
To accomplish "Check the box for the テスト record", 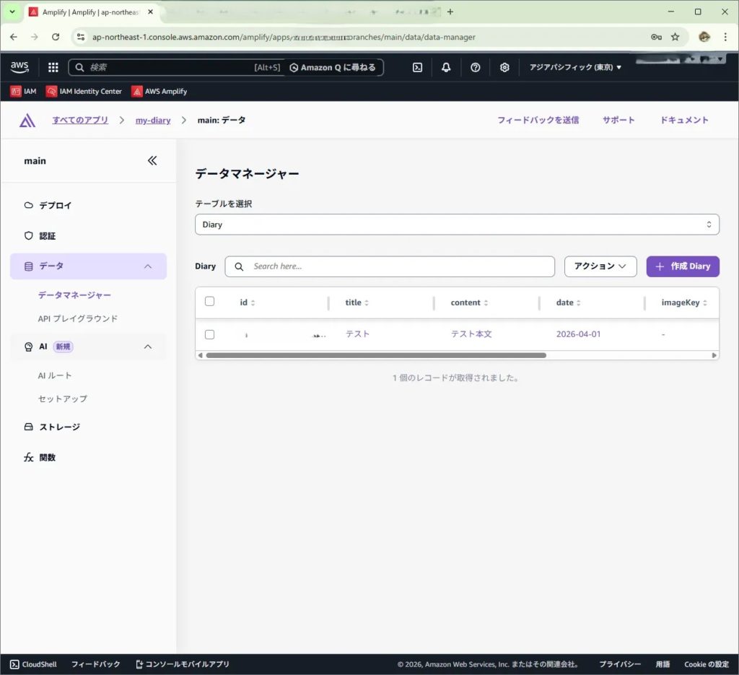I will click(x=209, y=334).
